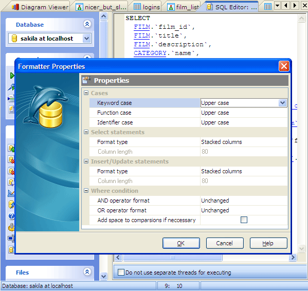Close the Formatter Properties dialog
The width and height of the screenshot is (308, 291).
284,66
